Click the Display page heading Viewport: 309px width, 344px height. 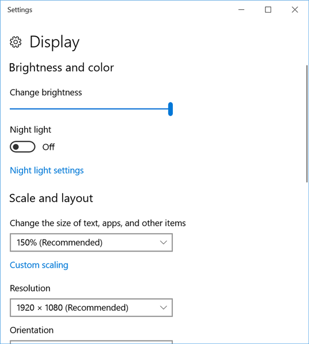tap(55, 42)
